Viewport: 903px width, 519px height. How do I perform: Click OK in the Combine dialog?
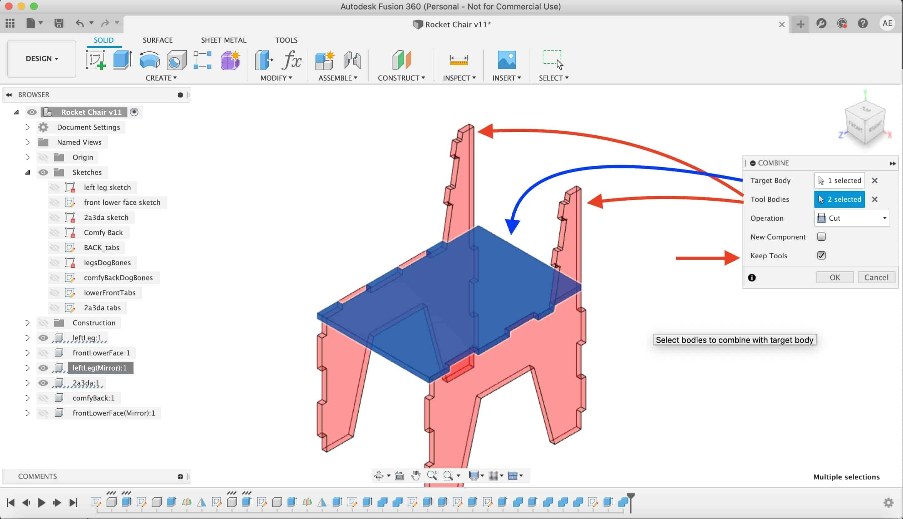pos(835,277)
